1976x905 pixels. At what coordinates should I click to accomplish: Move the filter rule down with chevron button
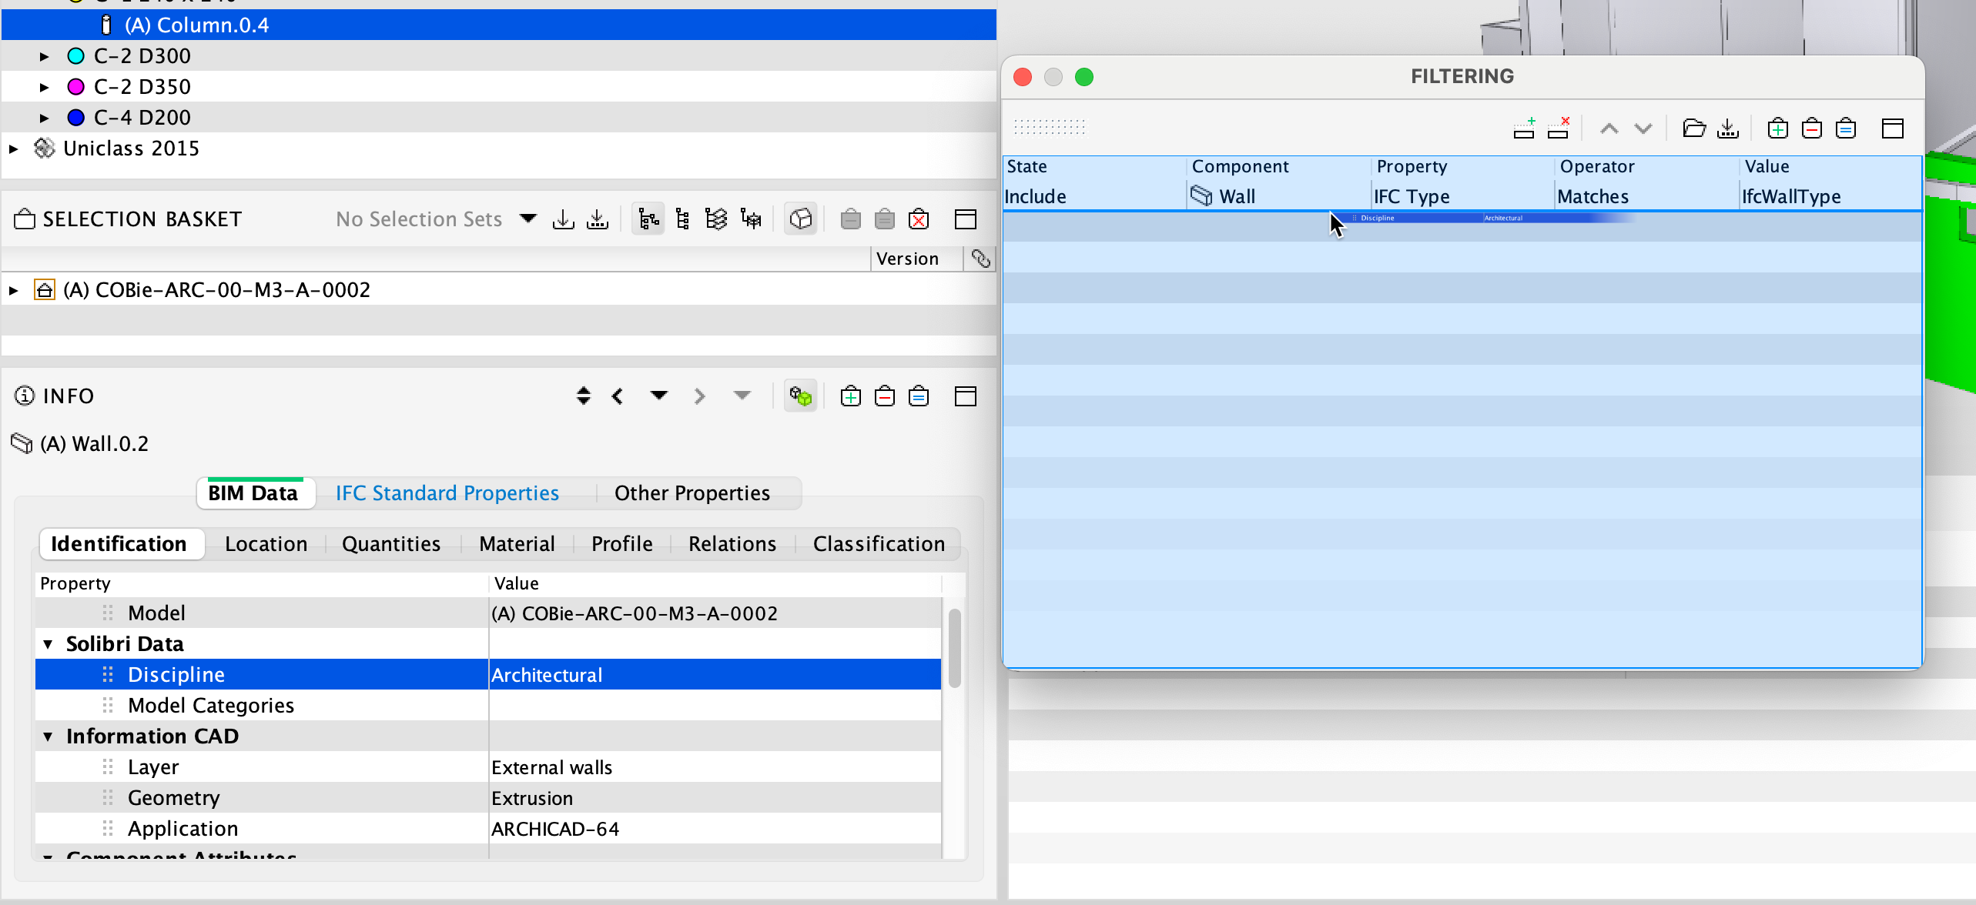tap(1644, 128)
